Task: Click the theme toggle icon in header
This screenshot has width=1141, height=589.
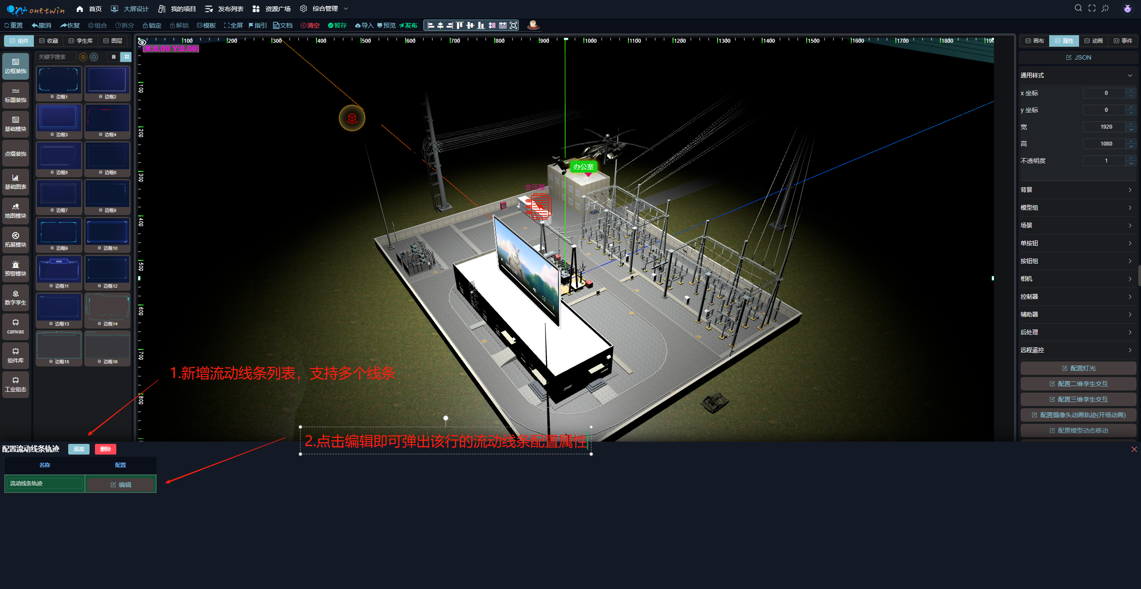Action: tap(1105, 8)
